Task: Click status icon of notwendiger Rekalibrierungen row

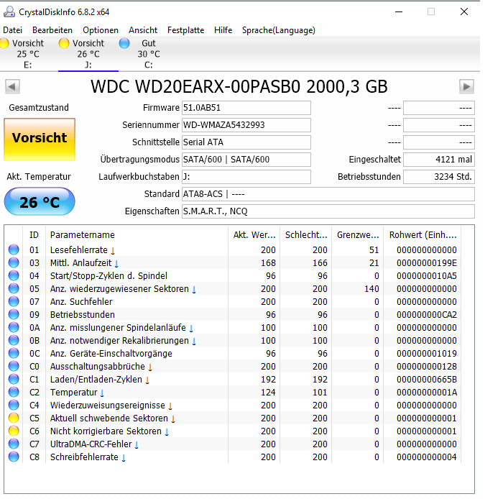Action: coord(14,340)
